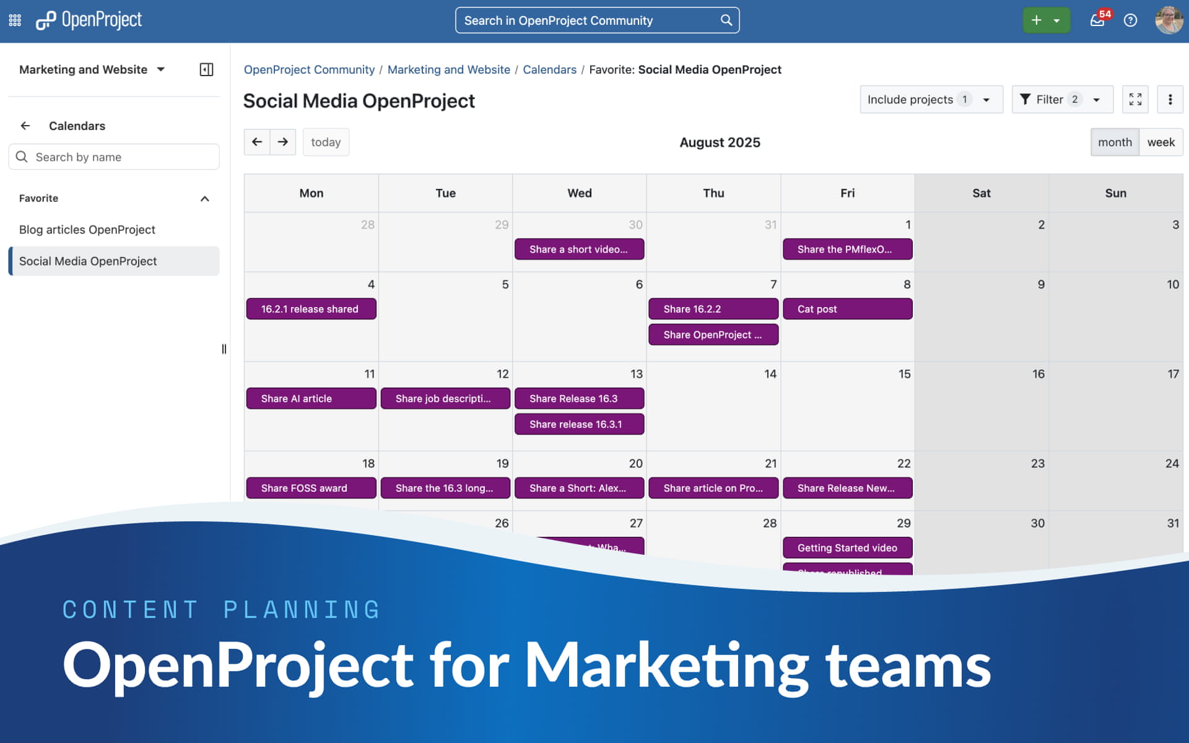The image size is (1189, 743).
Task: Expand the Filter options dropdown
Action: (1061, 99)
